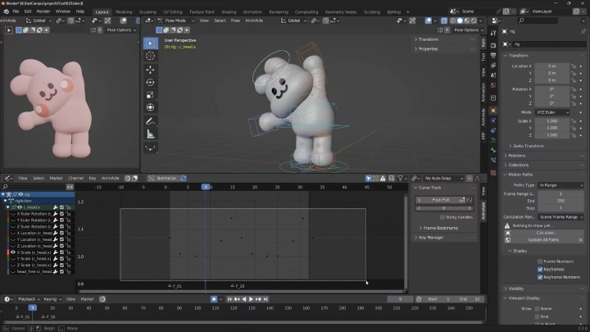Open the viewport Pose Options popover
The height and width of the screenshot is (332, 590).
[469, 30]
